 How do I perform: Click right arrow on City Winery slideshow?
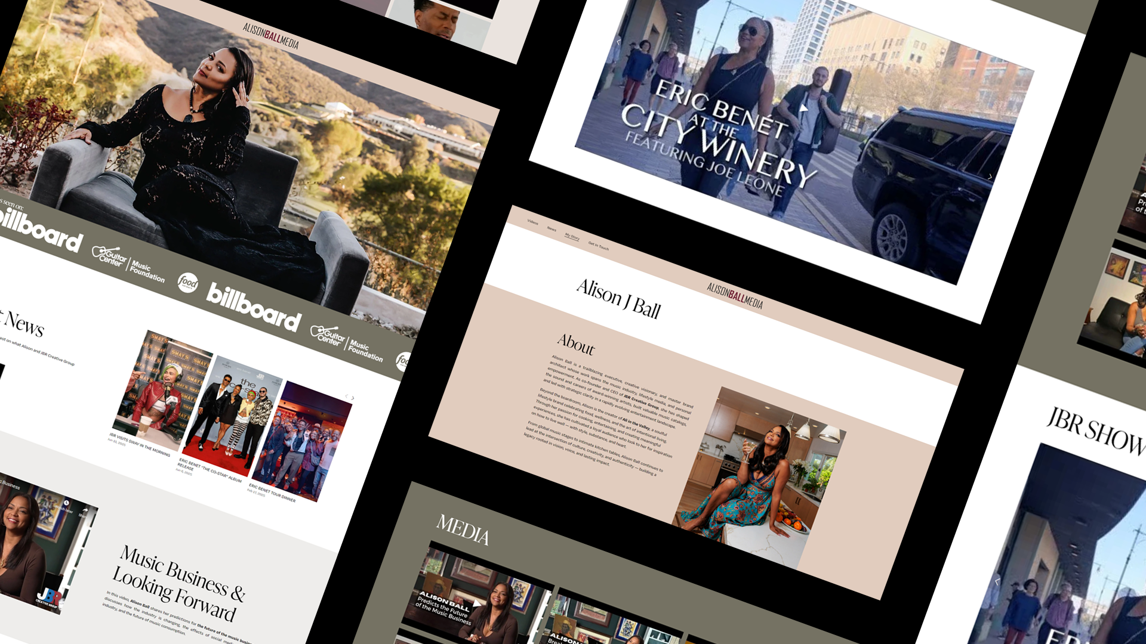pyautogui.click(x=990, y=177)
